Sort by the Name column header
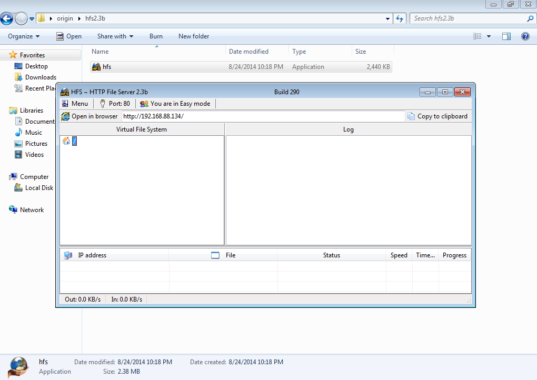This screenshot has height=380, width=537. pos(157,52)
